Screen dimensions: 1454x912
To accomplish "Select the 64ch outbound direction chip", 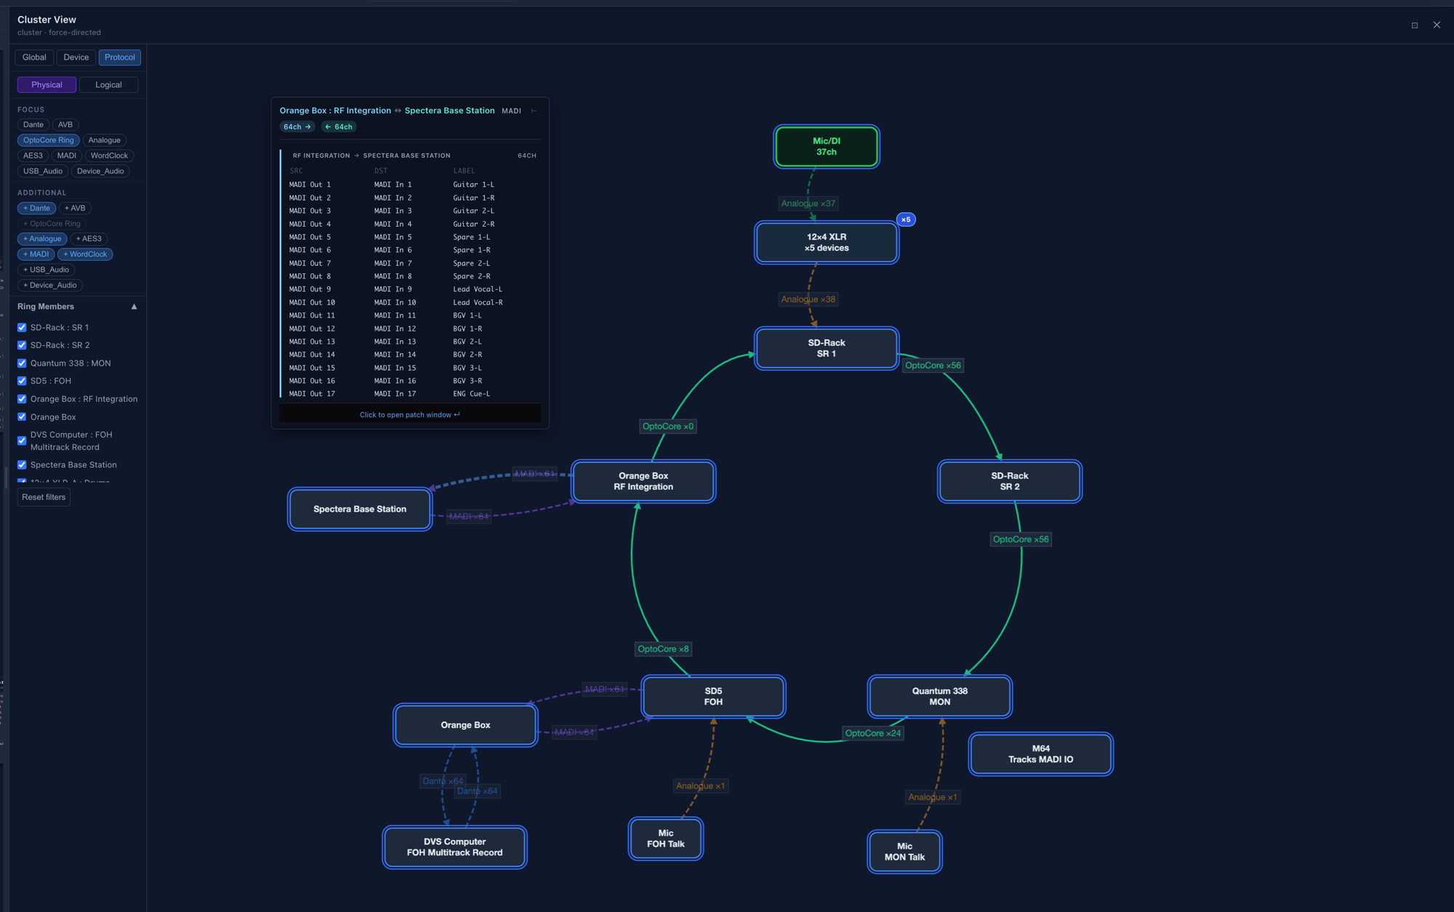I will pyautogui.click(x=297, y=127).
